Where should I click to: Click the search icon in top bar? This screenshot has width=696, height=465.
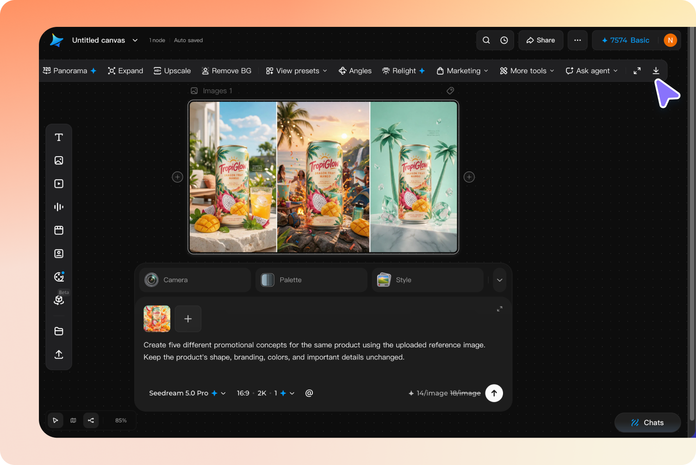tap(486, 40)
